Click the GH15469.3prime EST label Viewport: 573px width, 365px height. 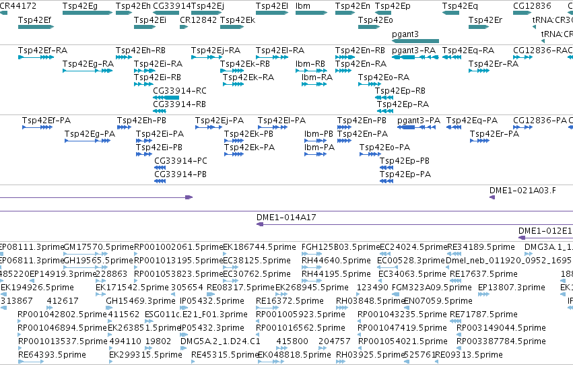[141, 301]
